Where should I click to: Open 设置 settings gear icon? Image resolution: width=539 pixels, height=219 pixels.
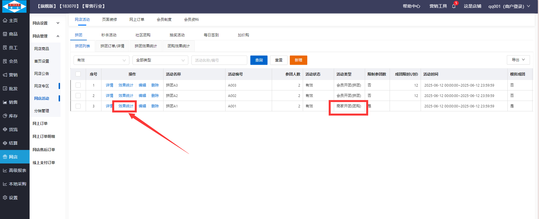pos(5,198)
